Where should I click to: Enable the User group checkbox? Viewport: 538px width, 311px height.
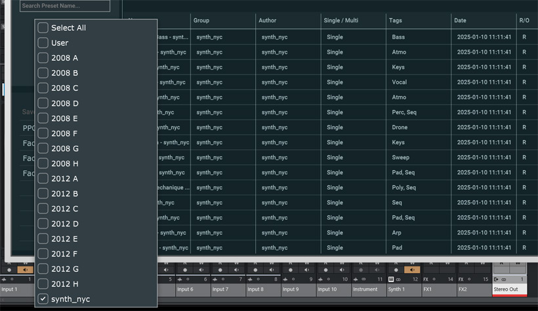[43, 43]
